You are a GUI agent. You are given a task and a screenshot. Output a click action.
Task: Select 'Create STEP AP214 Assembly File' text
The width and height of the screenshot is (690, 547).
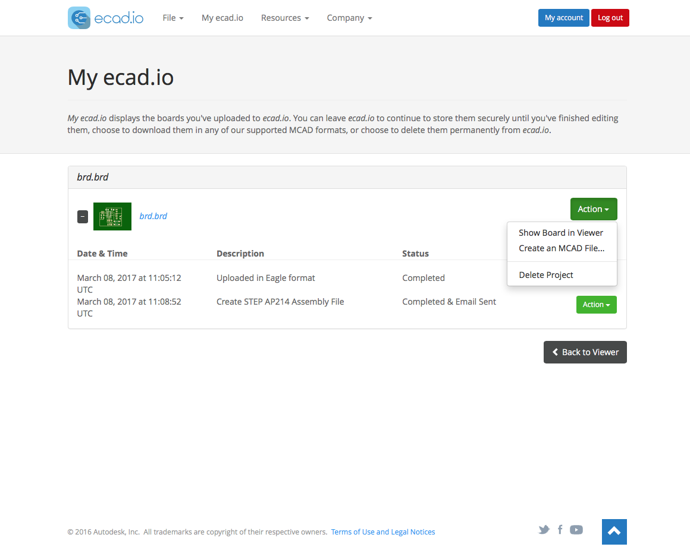280,302
